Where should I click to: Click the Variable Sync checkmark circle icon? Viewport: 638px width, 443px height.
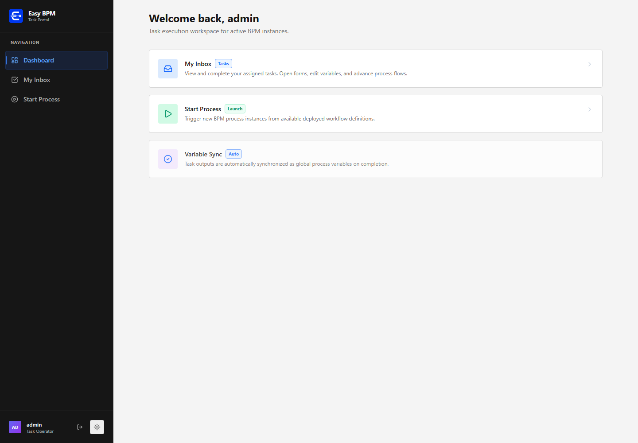pos(168,159)
